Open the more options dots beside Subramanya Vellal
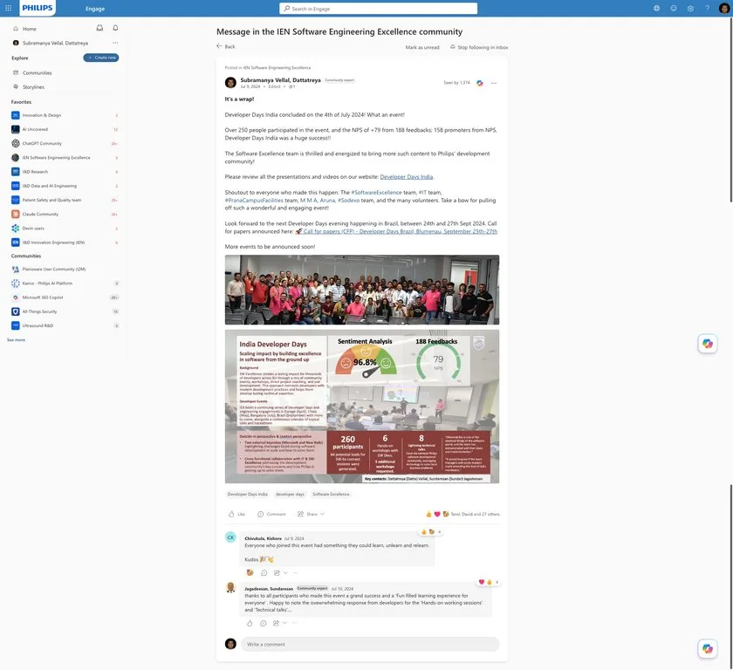 [x=115, y=43]
